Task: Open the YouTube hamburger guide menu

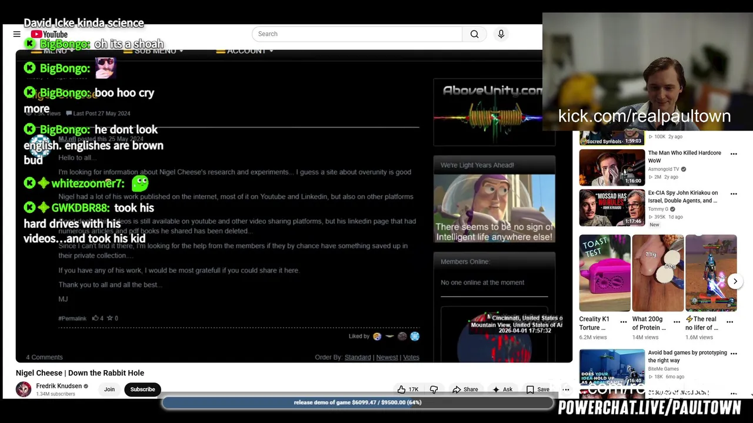Action: [17, 34]
